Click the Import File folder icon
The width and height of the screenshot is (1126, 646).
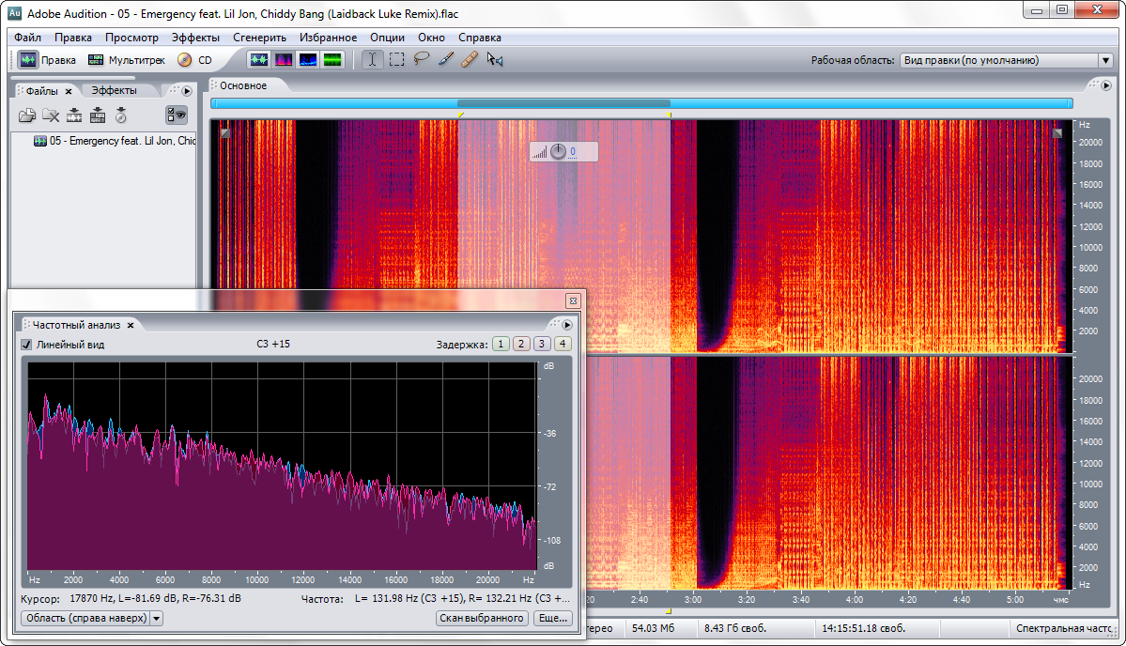[27, 115]
